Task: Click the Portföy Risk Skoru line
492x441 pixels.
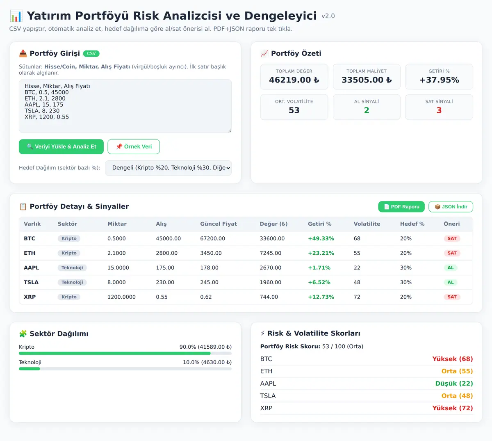Action: coord(312,347)
